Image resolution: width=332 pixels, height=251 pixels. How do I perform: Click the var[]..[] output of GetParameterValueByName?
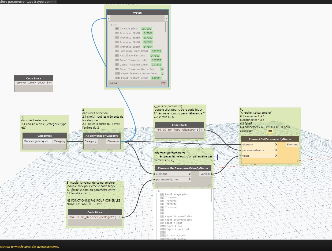coord(205,174)
